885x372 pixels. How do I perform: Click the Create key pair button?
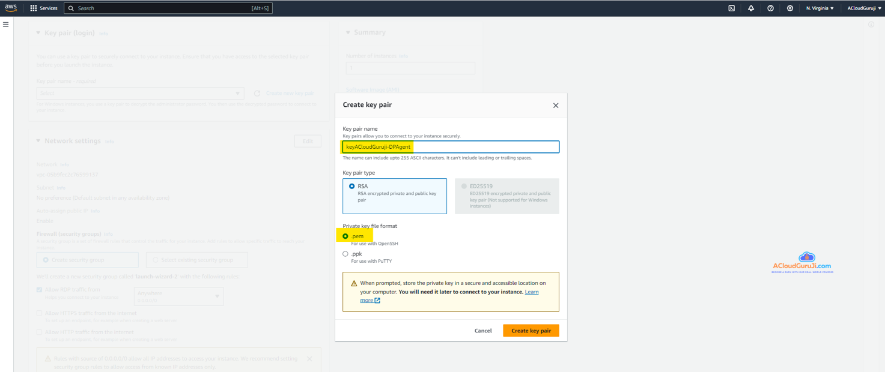point(531,331)
